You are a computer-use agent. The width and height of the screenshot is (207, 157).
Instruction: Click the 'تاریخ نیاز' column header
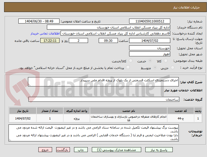[23, 111]
